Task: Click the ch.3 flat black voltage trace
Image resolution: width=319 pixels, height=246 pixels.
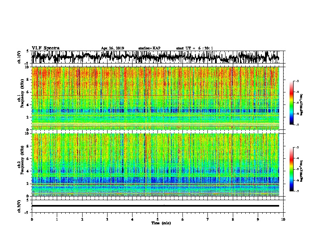Action: [155, 206]
